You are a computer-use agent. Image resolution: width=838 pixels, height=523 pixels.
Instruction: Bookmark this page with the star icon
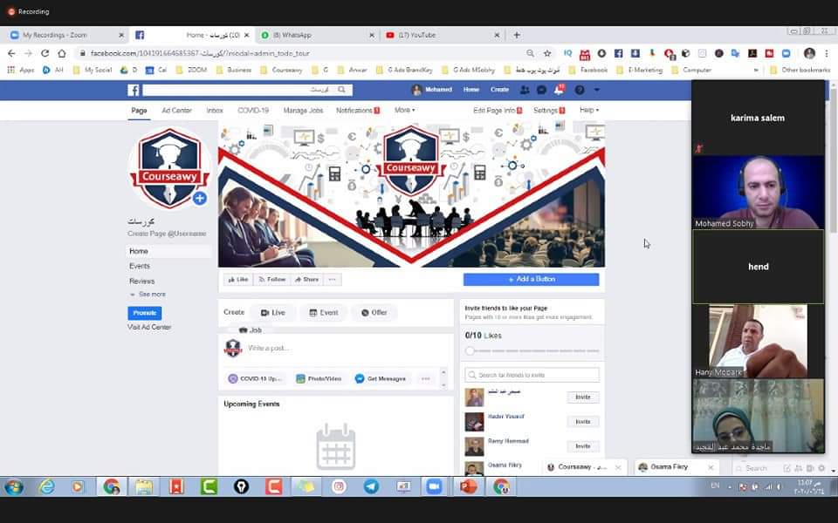coord(547,53)
